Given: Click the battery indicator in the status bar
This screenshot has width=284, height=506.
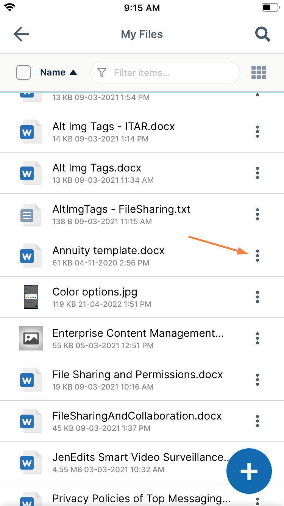Looking at the screenshot, I should pyautogui.click(x=270, y=7).
